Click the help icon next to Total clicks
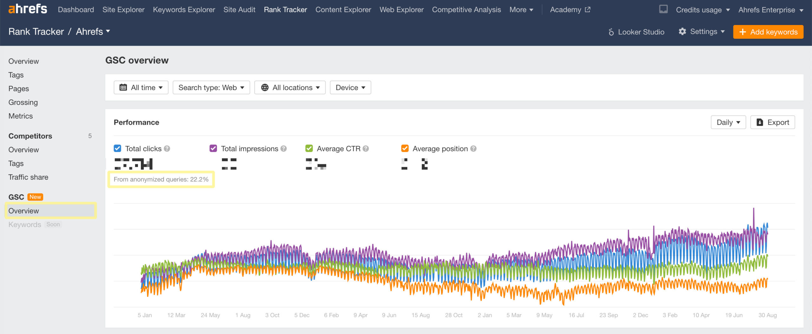The image size is (812, 334). (x=167, y=148)
